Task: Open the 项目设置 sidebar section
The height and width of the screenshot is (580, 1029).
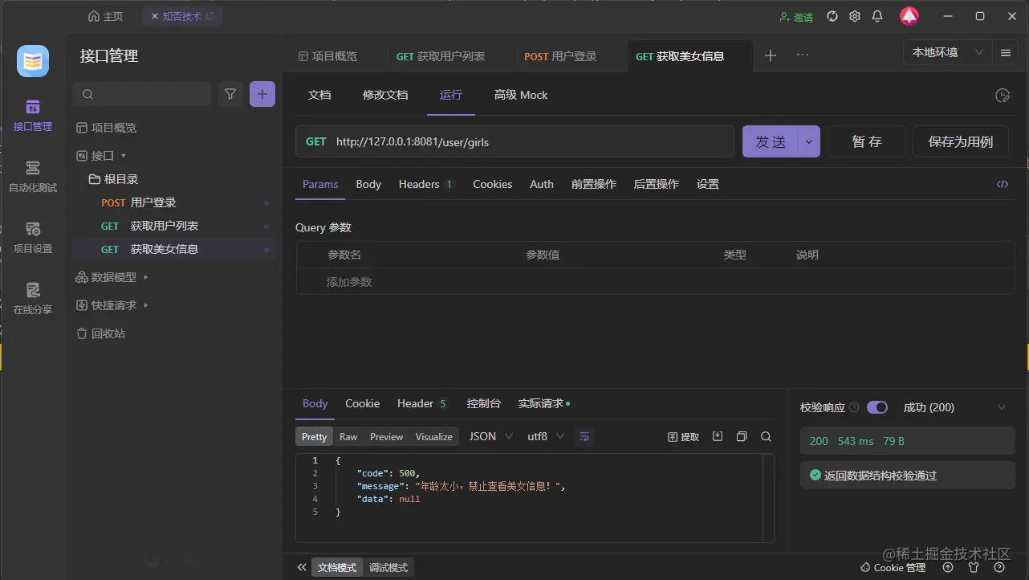Action: point(33,238)
